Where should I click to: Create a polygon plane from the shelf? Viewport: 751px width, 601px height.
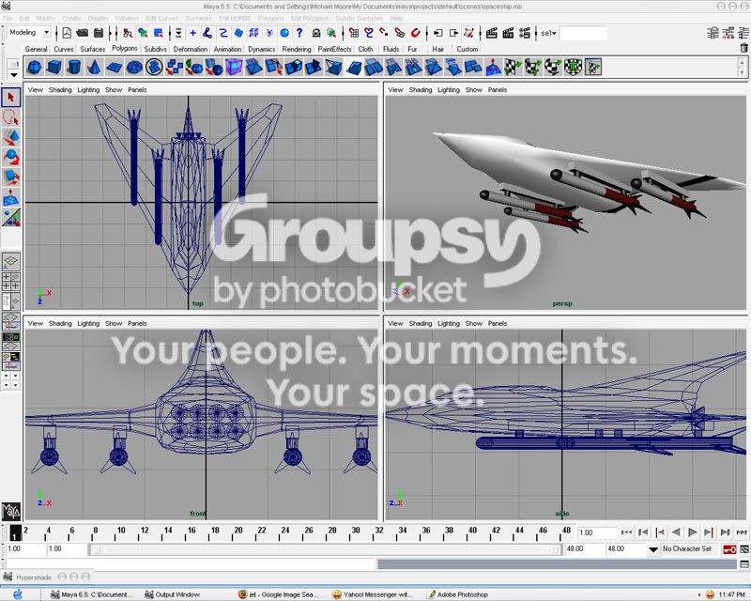coord(114,67)
